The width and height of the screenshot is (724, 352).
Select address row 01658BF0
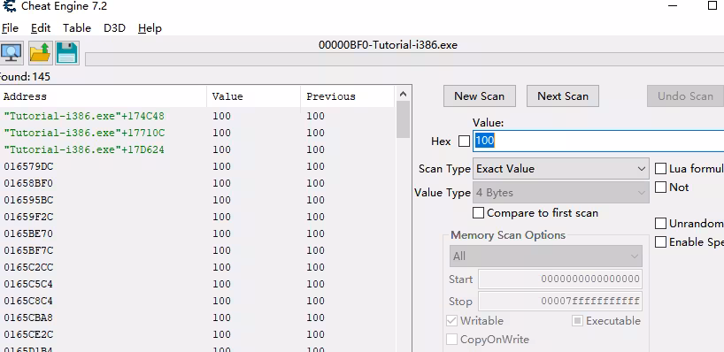click(197, 183)
